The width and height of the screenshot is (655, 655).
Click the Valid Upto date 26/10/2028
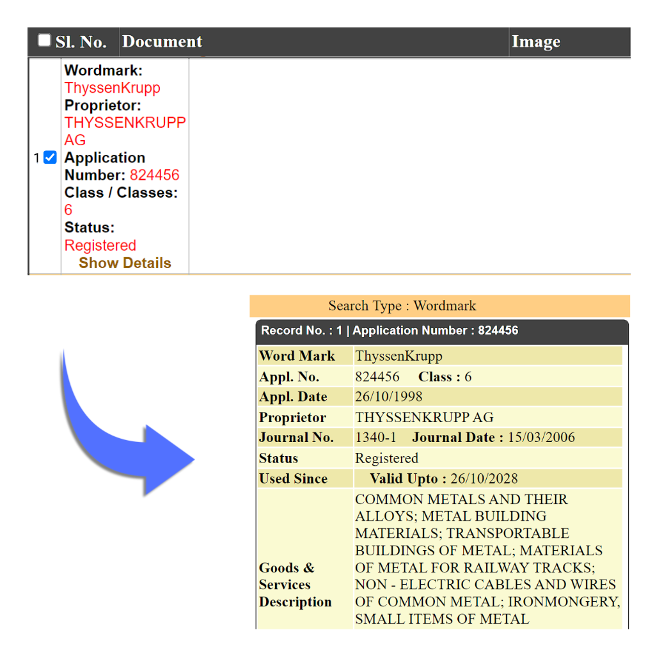(484, 478)
